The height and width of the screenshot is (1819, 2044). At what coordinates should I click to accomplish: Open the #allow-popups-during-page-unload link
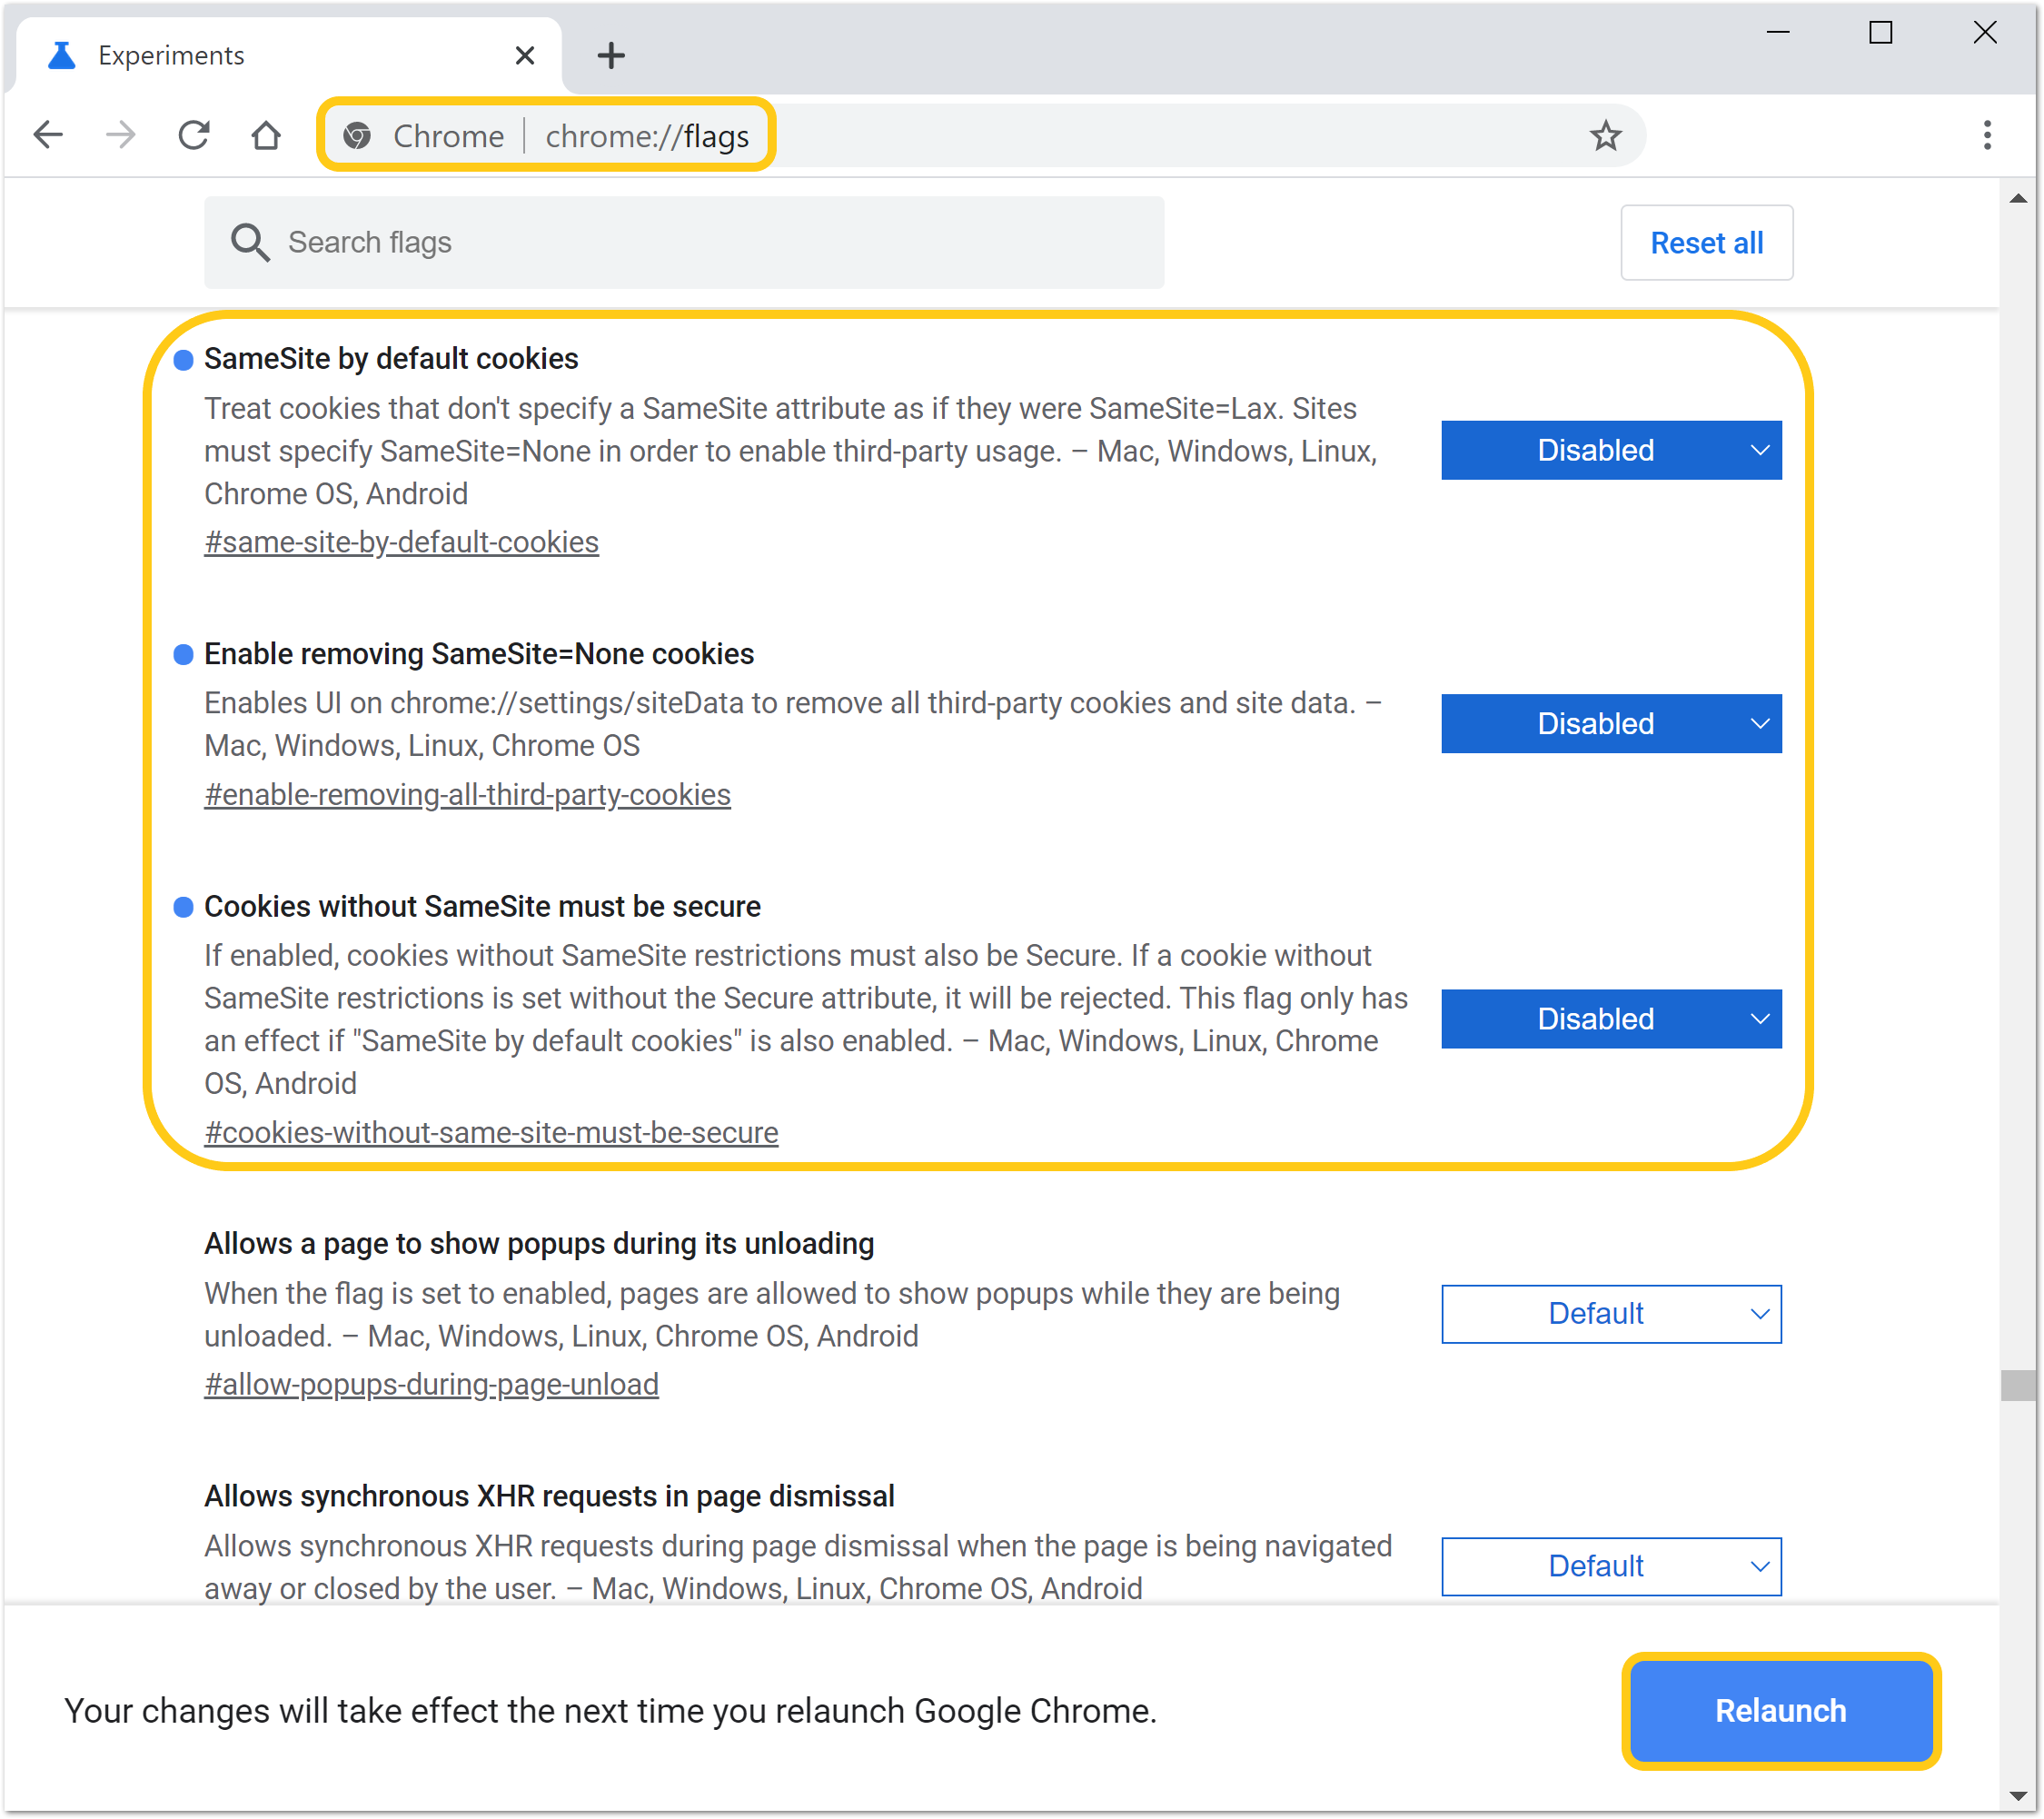click(431, 1384)
